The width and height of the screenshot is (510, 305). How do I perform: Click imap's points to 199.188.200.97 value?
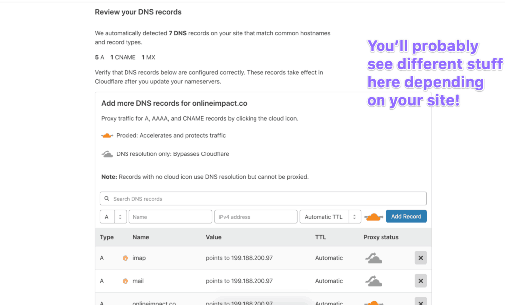pos(239,258)
